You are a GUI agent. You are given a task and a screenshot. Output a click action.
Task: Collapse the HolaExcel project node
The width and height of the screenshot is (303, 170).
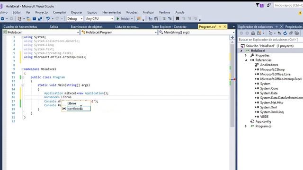tap(241, 51)
